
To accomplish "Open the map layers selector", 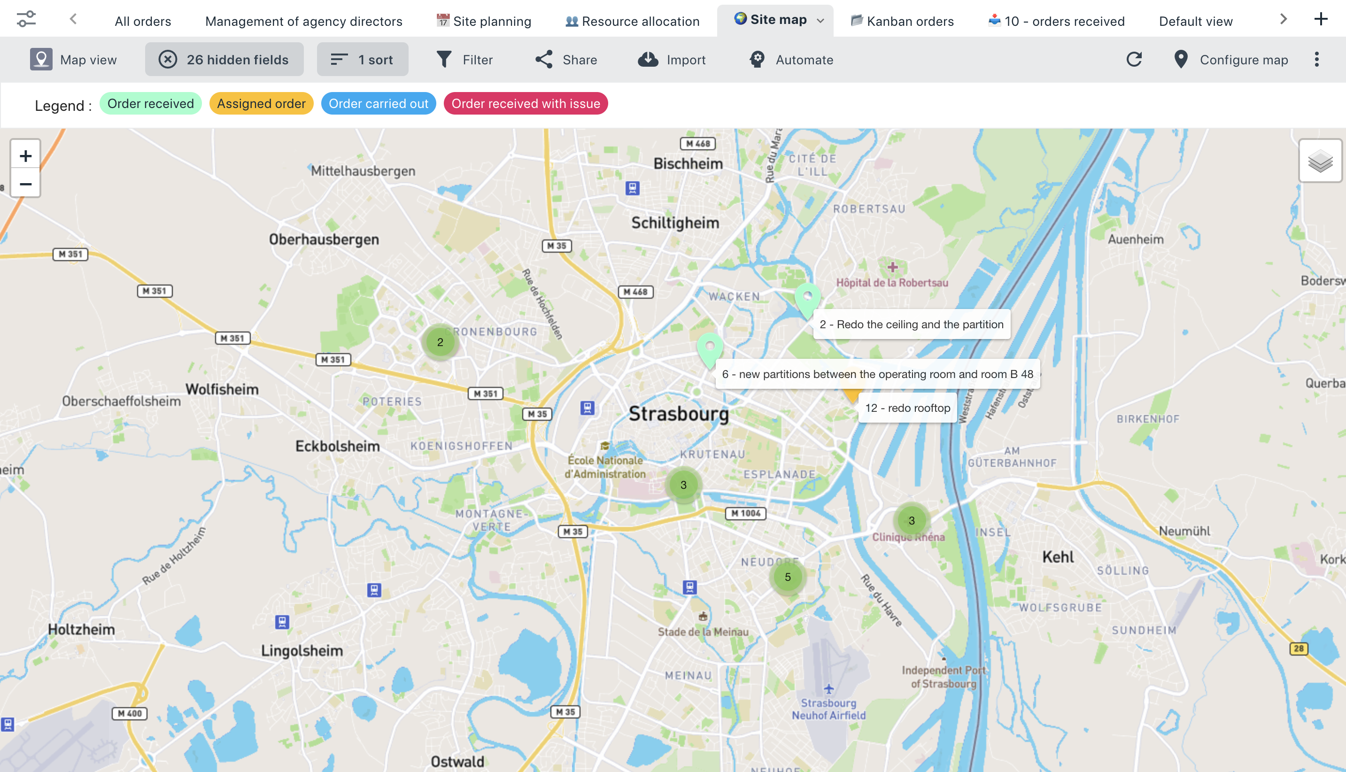I will coord(1320,161).
